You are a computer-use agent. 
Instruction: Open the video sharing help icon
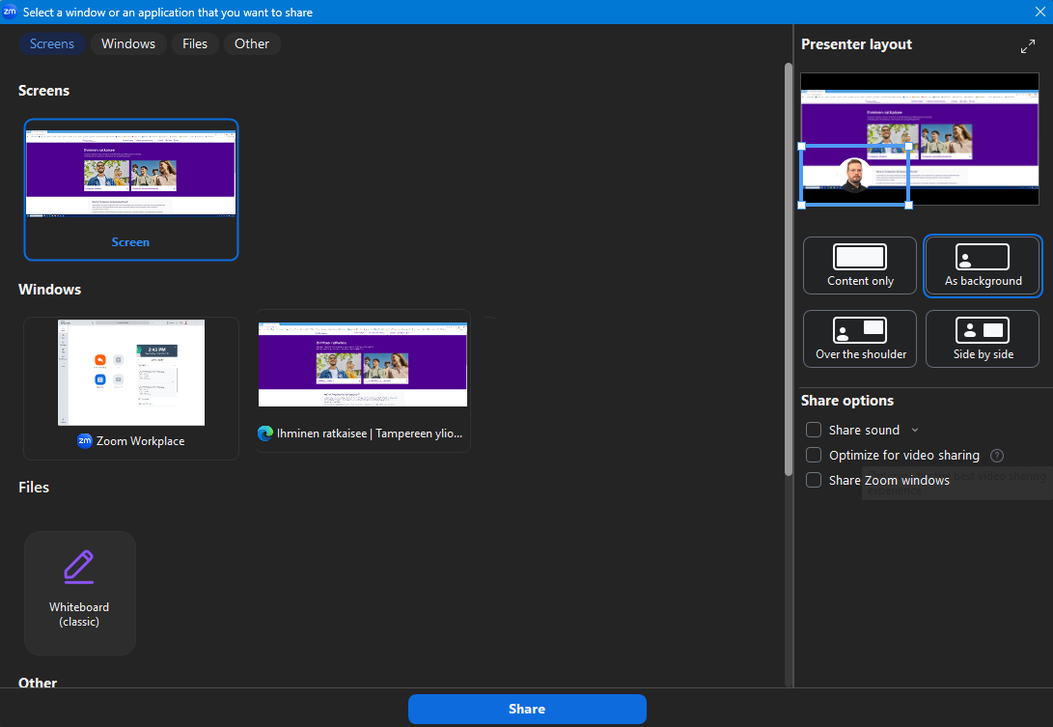[997, 456]
